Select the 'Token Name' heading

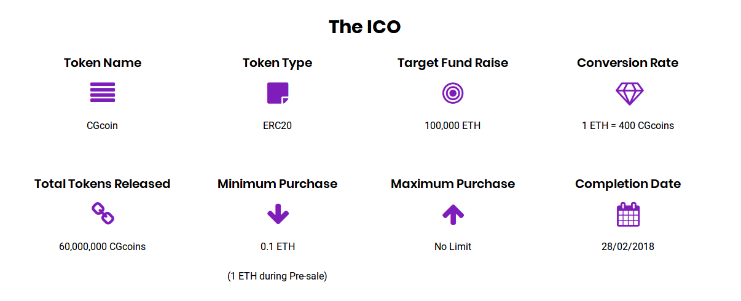coord(103,63)
